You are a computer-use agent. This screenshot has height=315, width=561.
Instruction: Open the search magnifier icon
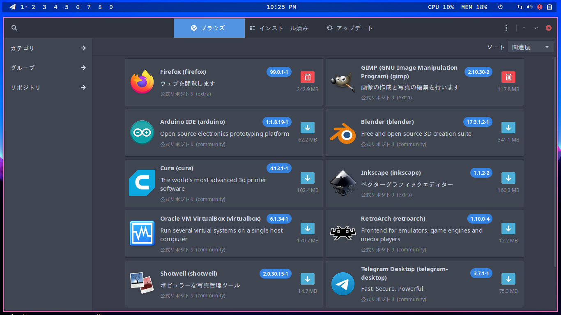[14, 28]
